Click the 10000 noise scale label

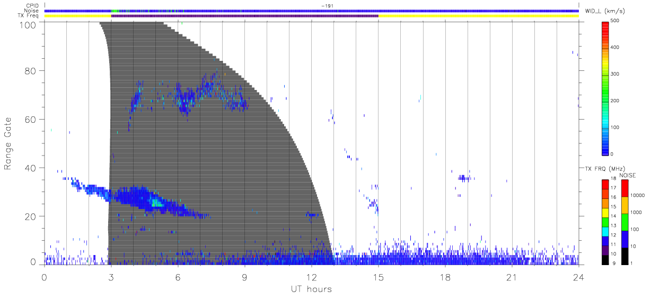(x=637, y=195)
